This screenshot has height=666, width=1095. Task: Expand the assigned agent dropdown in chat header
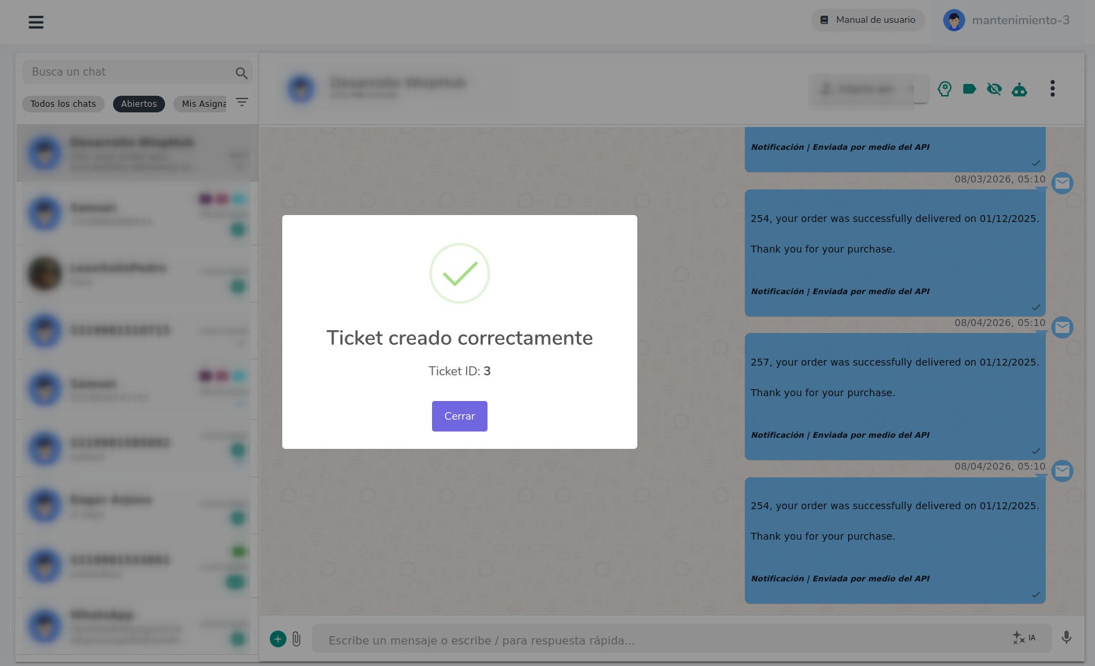[x=868, y=89]
